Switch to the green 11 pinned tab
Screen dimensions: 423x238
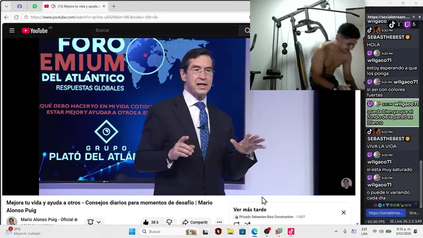35,6
